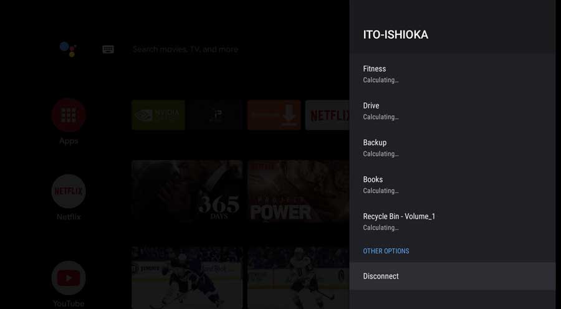561x309 pixels.
Task: Open the orange Downloader app tile
Action: 274,115
